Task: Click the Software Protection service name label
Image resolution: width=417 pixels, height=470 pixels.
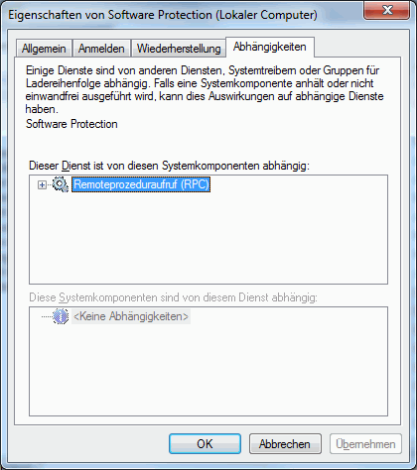Action: pyautogui.click(x=71, y=124)
